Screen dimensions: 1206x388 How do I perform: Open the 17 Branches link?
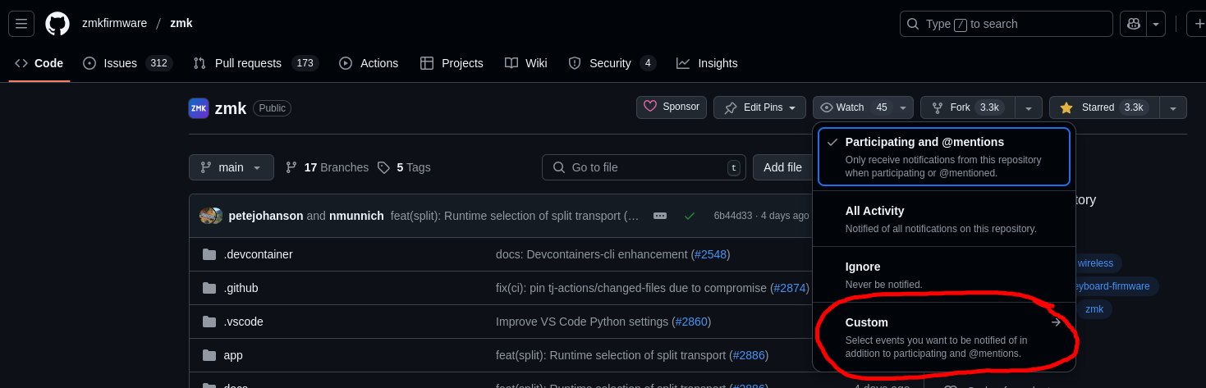point(328,167)
